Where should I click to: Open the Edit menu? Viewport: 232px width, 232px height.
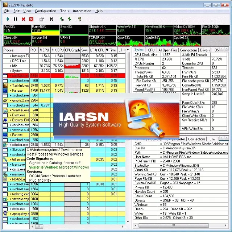tap(16, 11)
